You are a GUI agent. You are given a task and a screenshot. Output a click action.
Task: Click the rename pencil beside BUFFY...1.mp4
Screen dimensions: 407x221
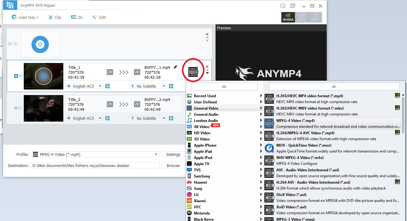[176, 67]
